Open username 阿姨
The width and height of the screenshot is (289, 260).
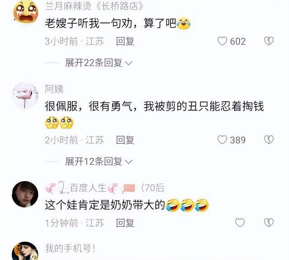coord(54,89)
